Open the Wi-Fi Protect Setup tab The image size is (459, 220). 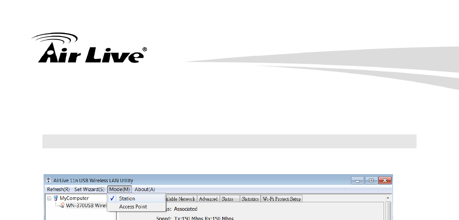tap(282, 199)
